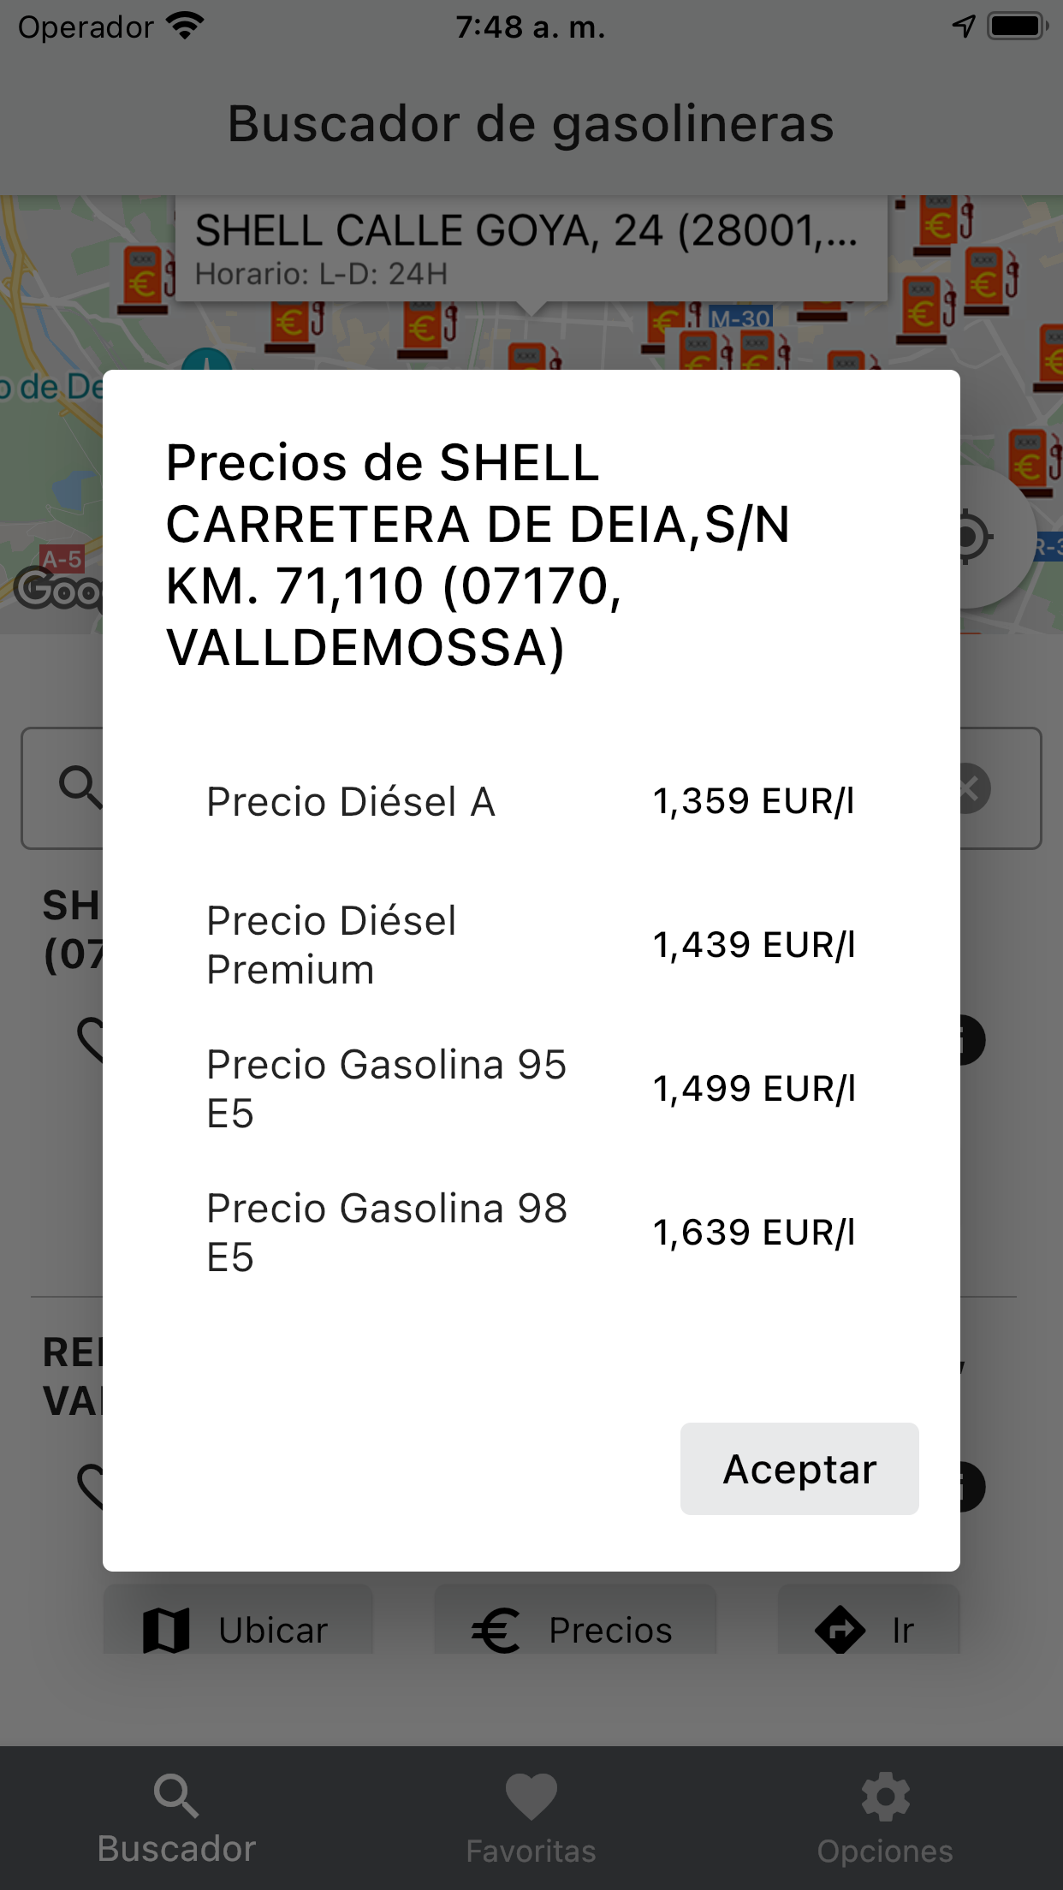Screen dimensions: 1063x1890
Task: Click the search magnifier icon in the field
Action: click(80, 787)
